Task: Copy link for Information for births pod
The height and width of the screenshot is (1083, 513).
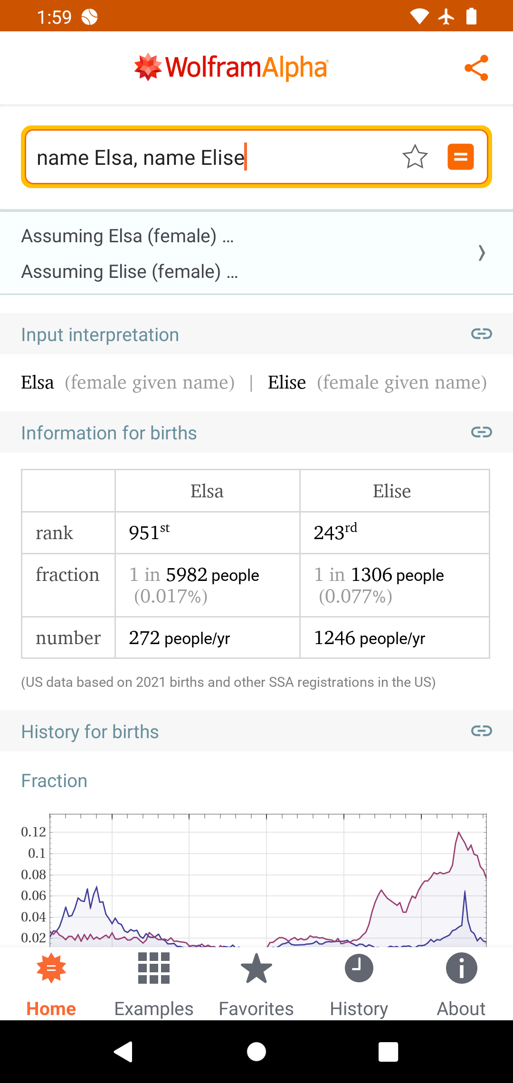Action: (x=481, y=432)
